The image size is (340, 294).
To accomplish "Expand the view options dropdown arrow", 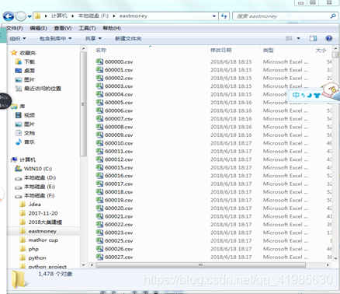I will pyautogui.click(x=298, y=38).
